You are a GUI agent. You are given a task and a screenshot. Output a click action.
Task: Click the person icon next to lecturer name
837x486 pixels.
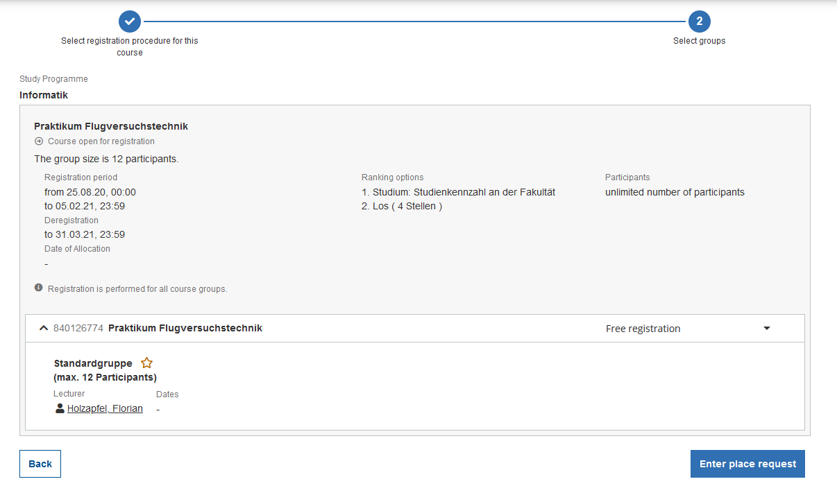click(60, 408)
